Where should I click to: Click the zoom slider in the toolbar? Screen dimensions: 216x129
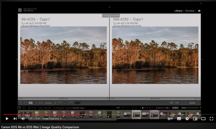[65, 104]
